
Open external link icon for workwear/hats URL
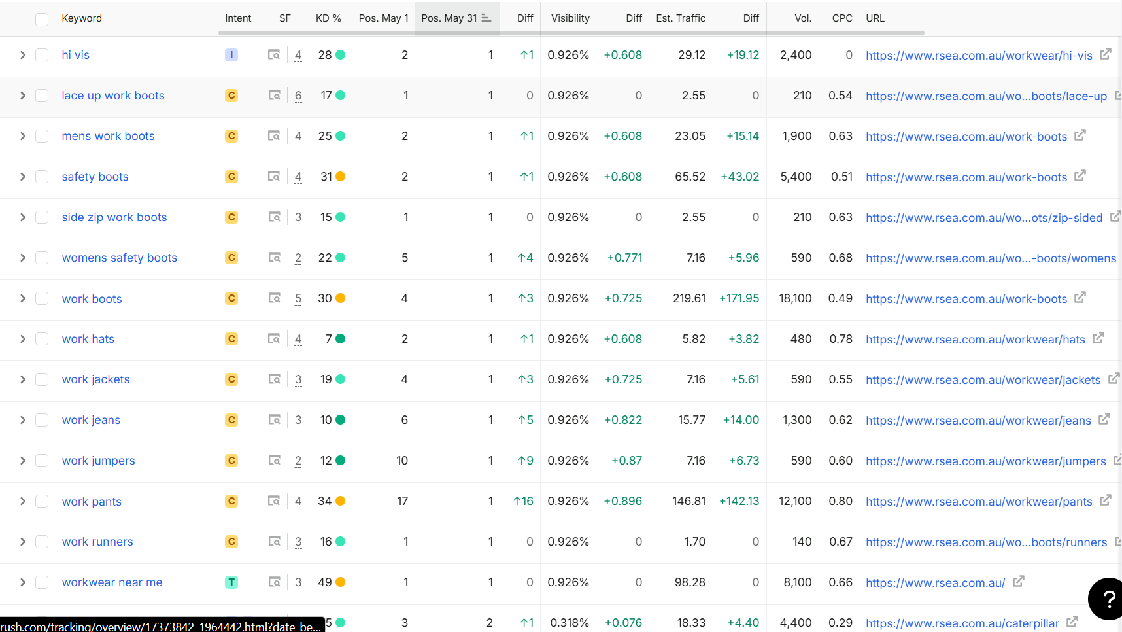(1098, 338)
